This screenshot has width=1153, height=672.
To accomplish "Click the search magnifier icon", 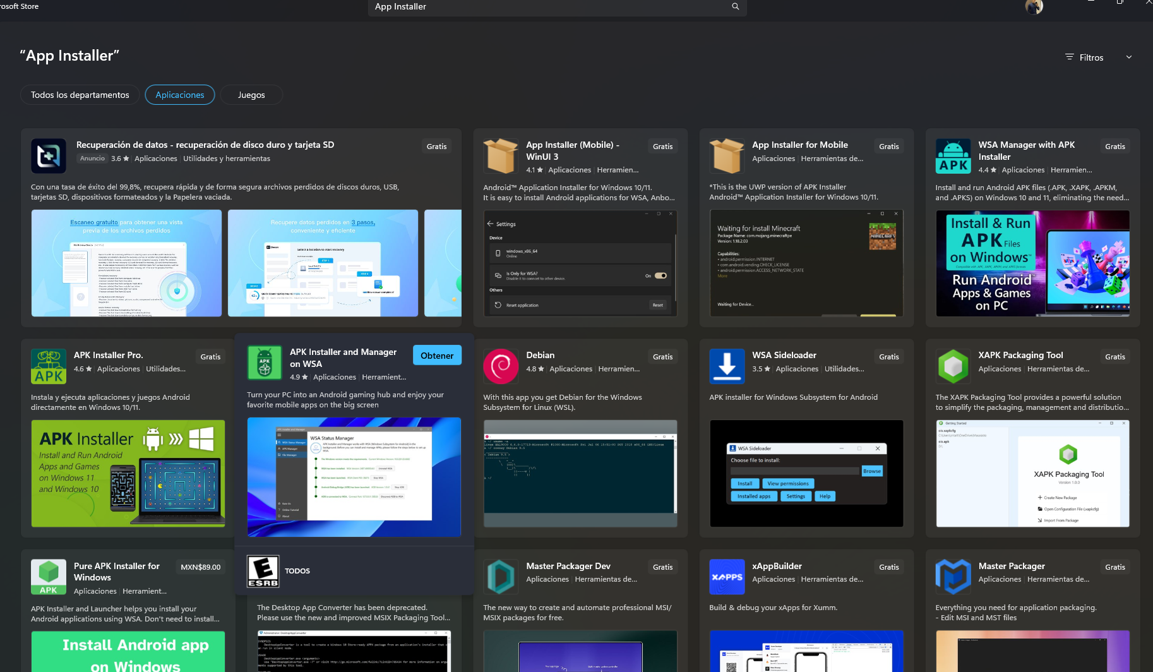I will coord(735,6).
